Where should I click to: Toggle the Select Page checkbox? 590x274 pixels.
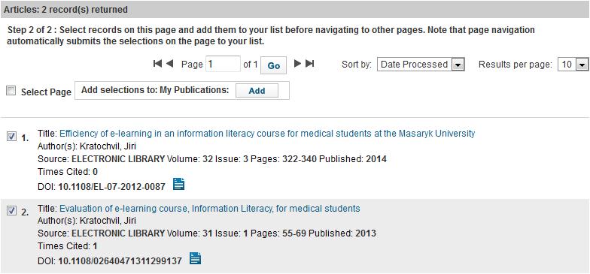(11, 91)
